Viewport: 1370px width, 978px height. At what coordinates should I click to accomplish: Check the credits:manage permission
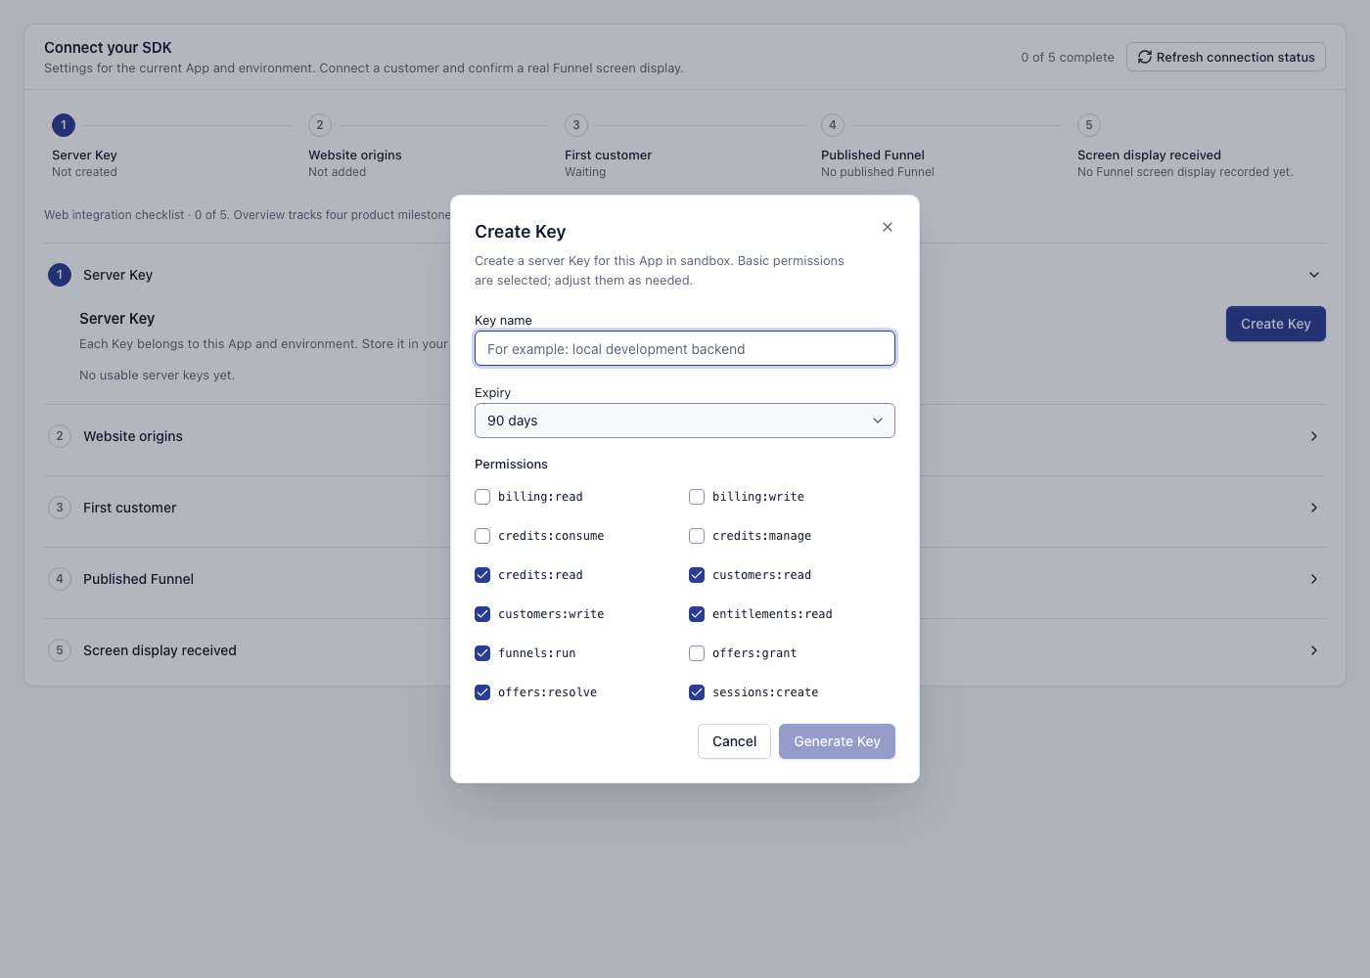pos(697,536)
